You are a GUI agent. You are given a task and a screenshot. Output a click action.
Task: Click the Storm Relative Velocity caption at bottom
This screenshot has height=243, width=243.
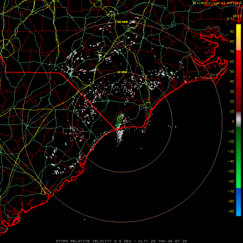[x=122, y=241]
